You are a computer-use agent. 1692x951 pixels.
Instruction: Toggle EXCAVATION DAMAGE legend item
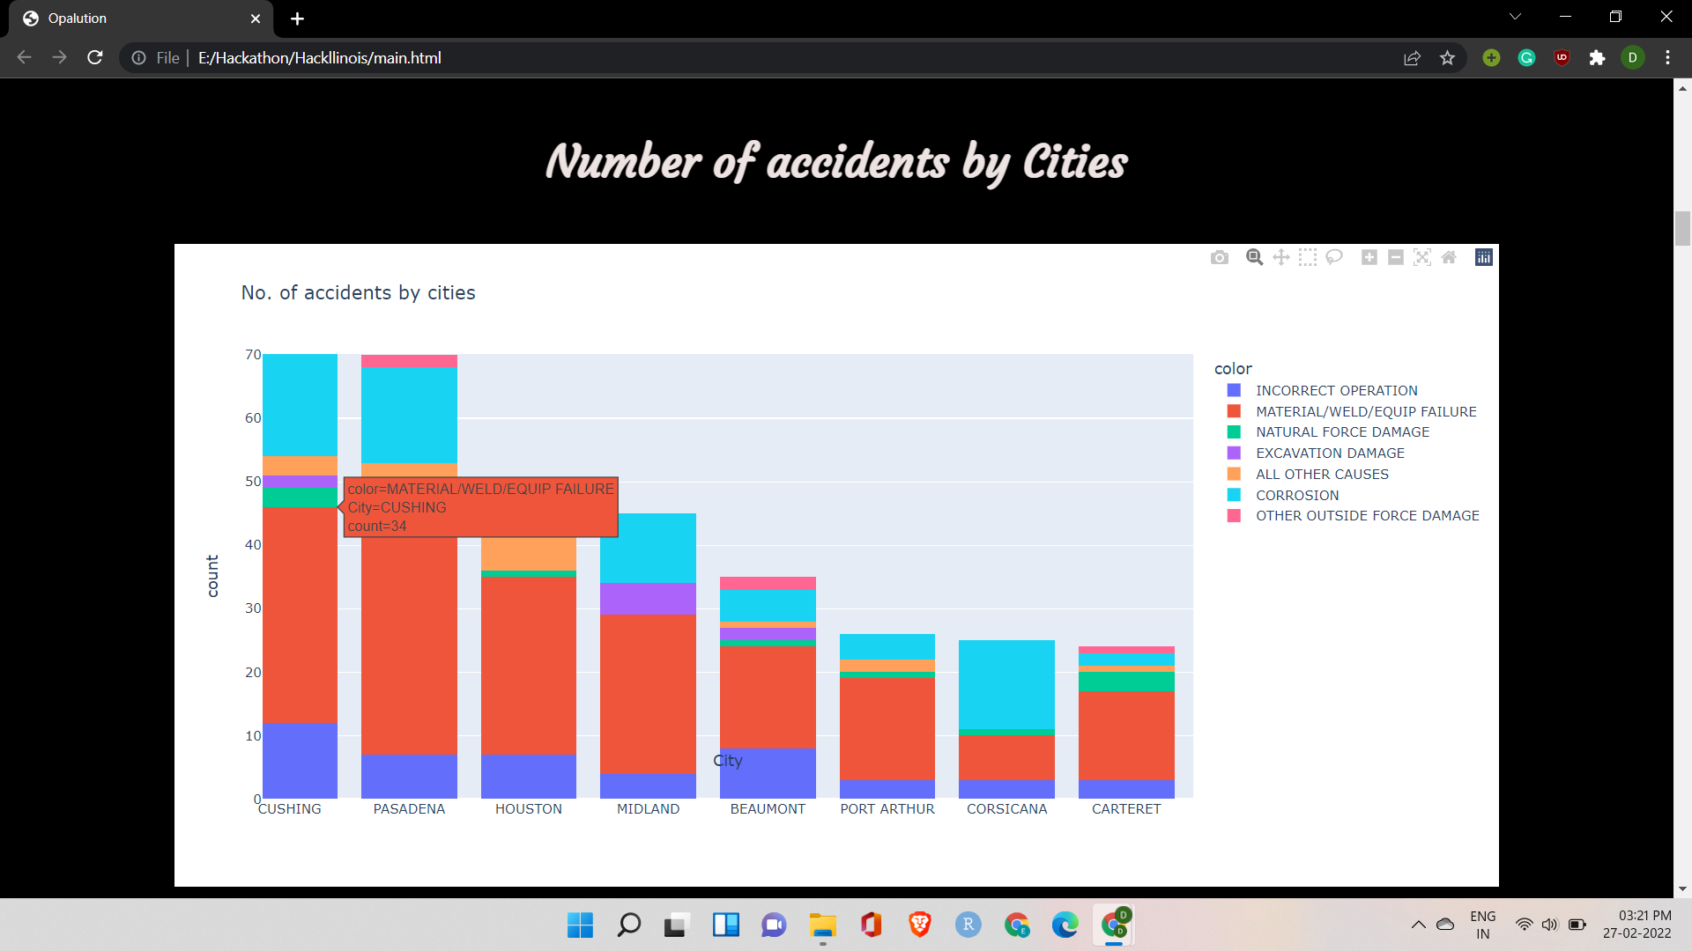1329,453
